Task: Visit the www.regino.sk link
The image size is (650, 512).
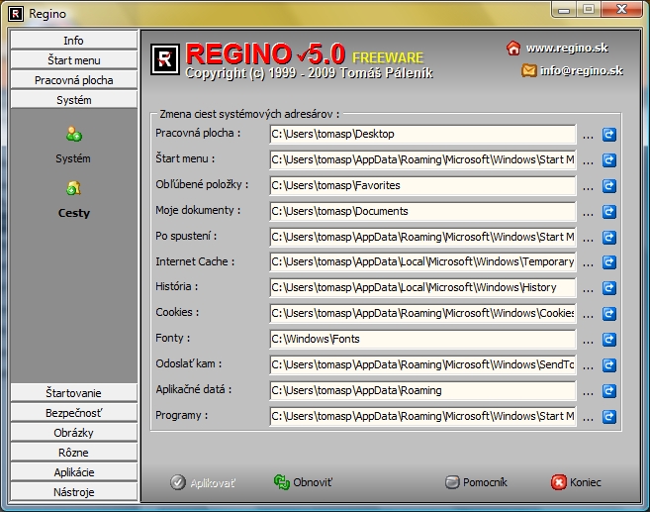Action: (567, 49)
